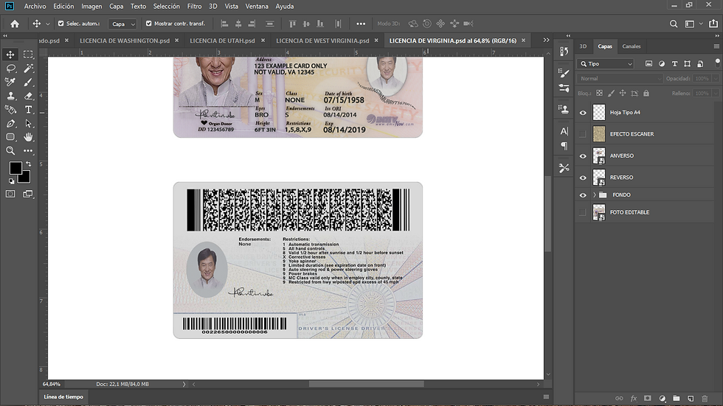Expand the status bar info arrow

tap(184, 384)
